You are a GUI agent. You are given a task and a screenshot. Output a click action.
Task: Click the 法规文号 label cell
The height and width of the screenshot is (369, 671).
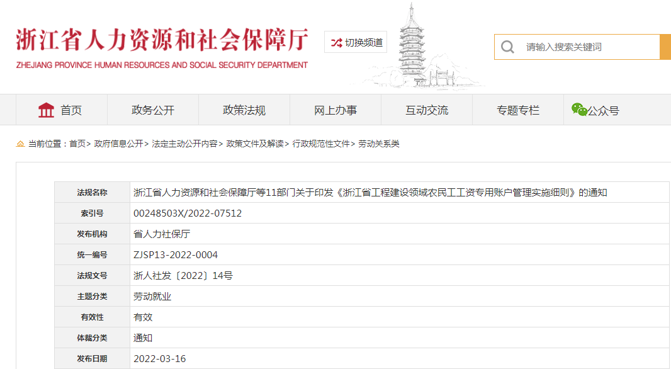[92, 275]
